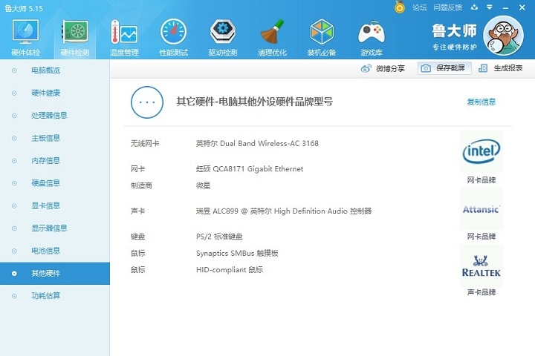The height and width of the screenshot is (356, 535).
Task: Click 复制信息 link
Action: [x=481, y=102]
